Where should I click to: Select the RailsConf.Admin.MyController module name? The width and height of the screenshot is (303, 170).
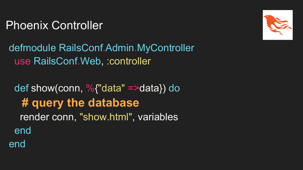127,48
